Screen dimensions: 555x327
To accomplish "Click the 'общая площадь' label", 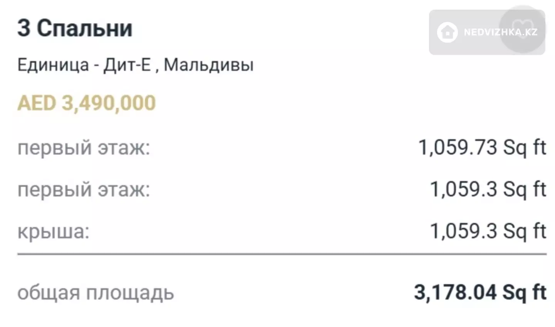I will coord(96,293).
